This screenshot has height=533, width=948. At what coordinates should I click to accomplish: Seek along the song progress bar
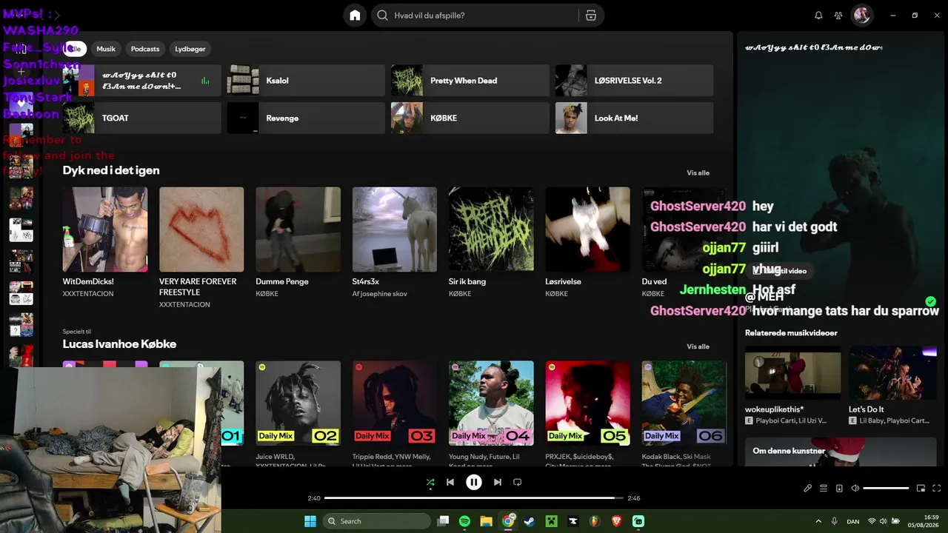pos(474,498)
